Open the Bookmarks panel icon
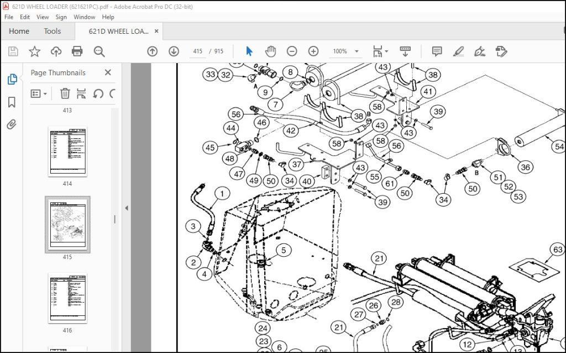 tap(12, 102)
